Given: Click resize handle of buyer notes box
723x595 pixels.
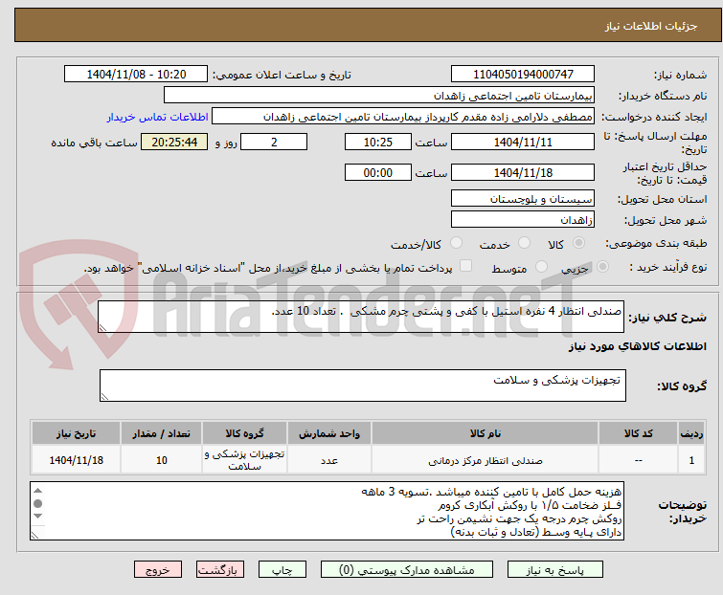Looking at the screenshot, I should 35,535.
